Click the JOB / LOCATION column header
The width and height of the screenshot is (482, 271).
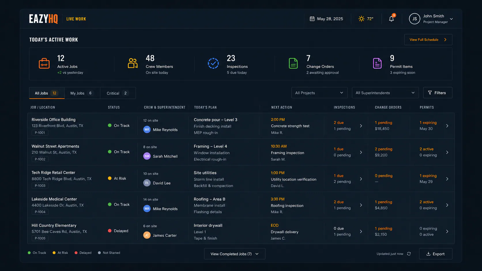(x=43, y=107)
